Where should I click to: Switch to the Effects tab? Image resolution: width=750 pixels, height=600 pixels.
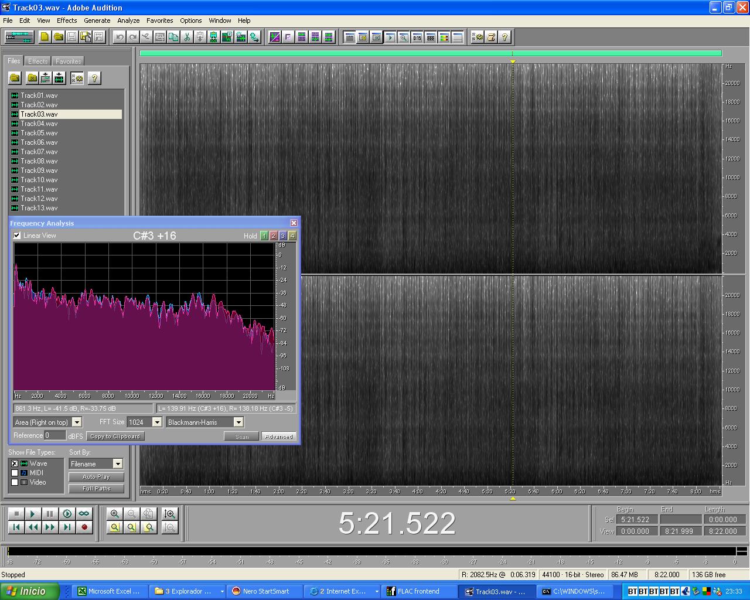tap(38, 61)
